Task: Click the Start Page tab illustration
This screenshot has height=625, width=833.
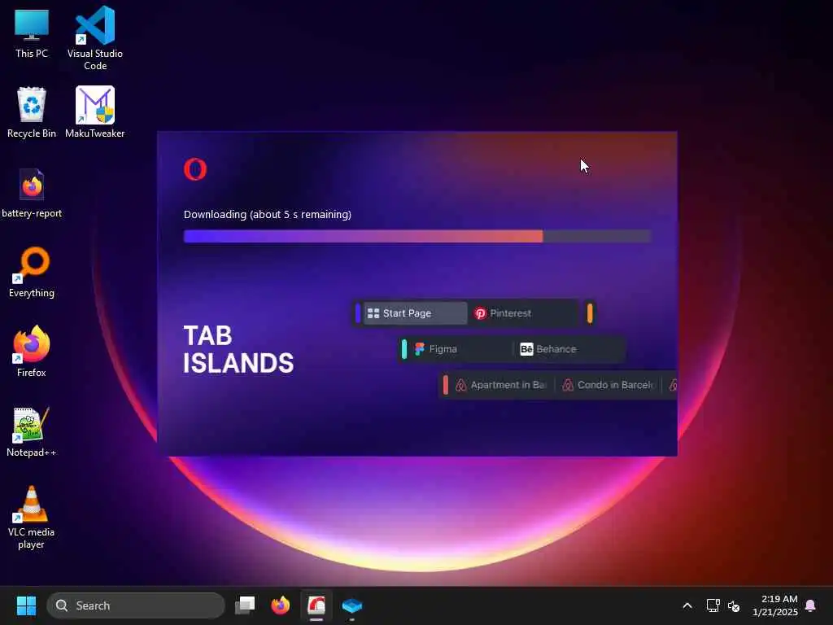Action: [x=414, y=313]
